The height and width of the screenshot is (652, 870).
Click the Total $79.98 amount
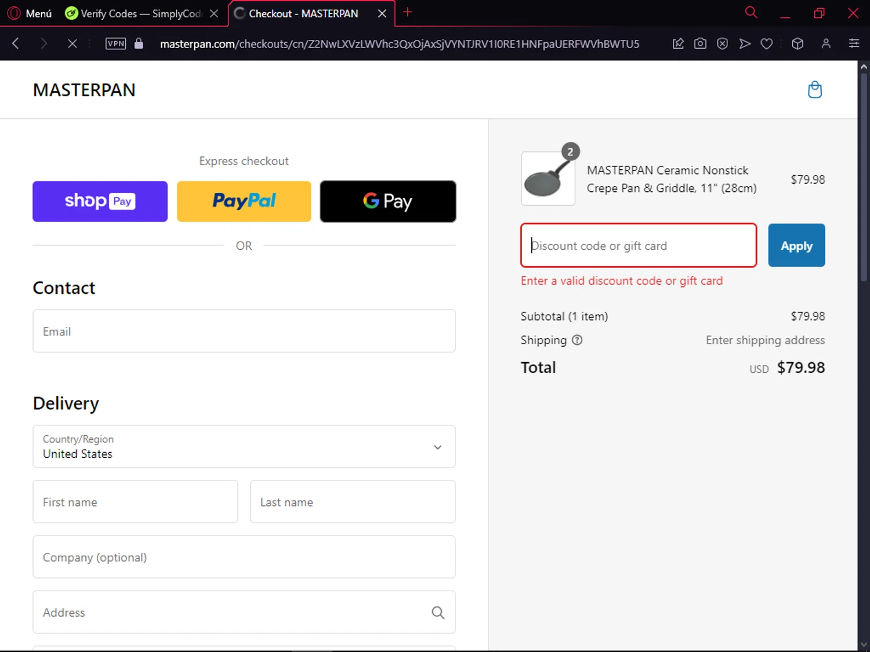(x=801, y=367)
